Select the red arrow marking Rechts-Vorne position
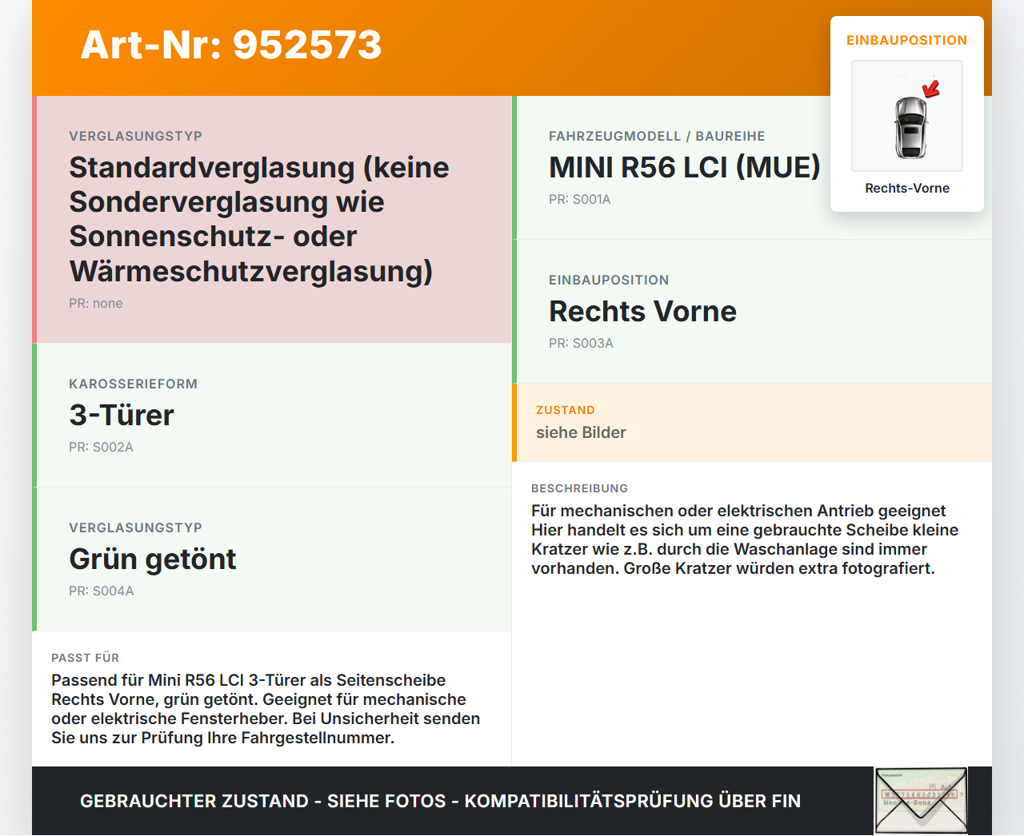 930,90
